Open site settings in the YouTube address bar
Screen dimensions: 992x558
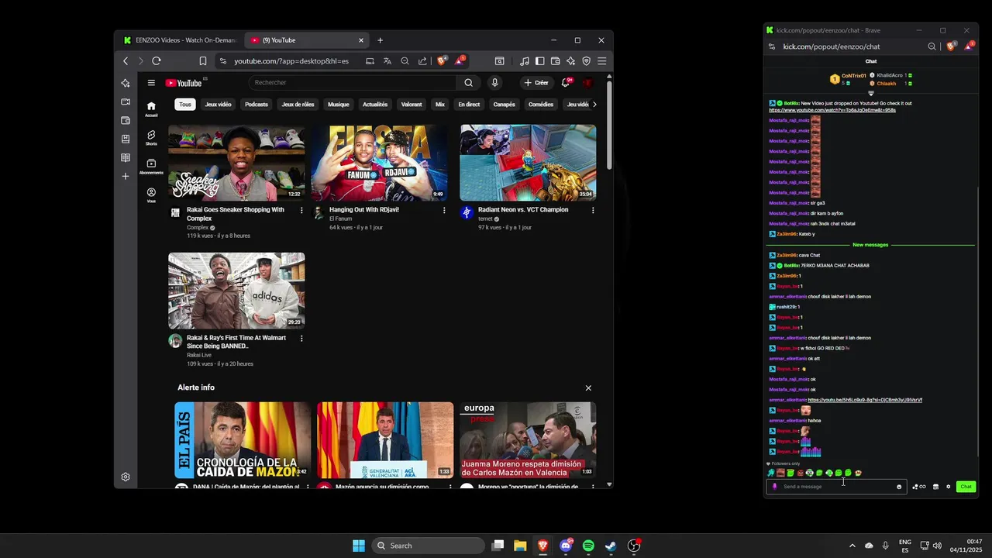[x=222, y=61]
